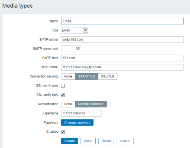The height and width of the screenshot is (148, 190).
Task: Select STARTTLS connection security option
Action: point(86,76)
